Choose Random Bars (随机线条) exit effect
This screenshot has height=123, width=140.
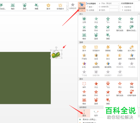(120, 93)
